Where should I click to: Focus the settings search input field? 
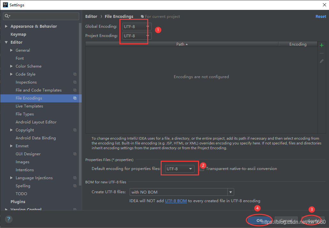click(41, 16)
